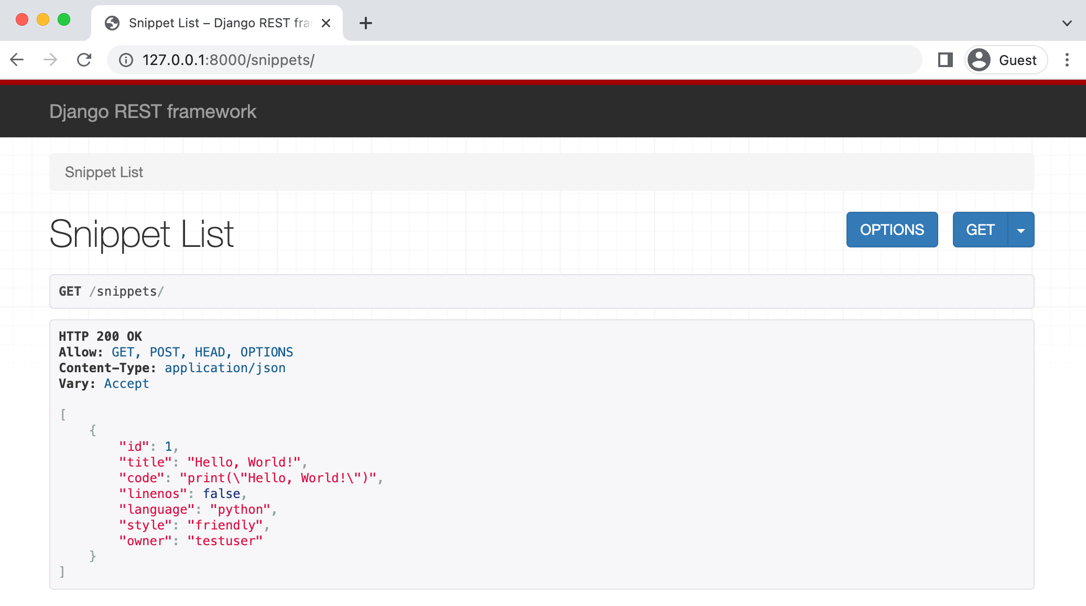Click the "linenos" false value
1086x606 pixels.
pos(222,494)
